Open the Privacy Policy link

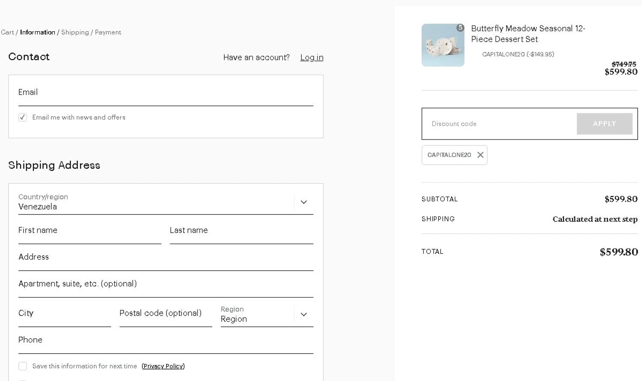[163, 366]
